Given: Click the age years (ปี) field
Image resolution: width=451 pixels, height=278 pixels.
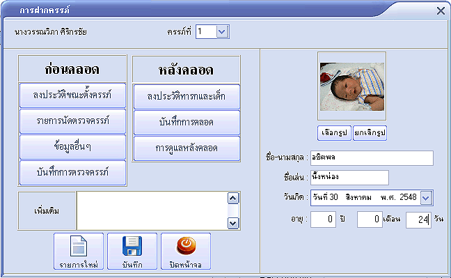Looking at the screenshot, I should [324, 219].
